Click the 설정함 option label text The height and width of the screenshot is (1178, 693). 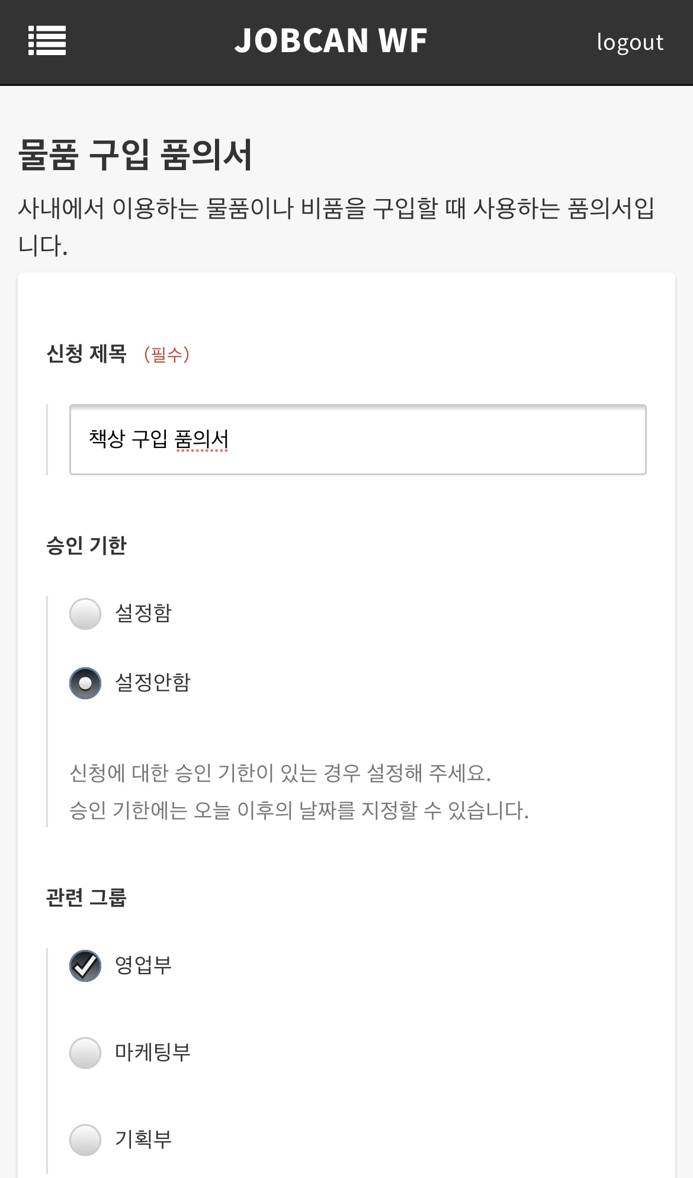(143, 613)
